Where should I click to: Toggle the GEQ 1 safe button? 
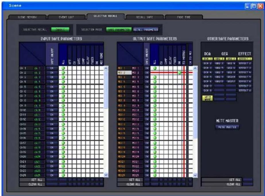(219, 59)
